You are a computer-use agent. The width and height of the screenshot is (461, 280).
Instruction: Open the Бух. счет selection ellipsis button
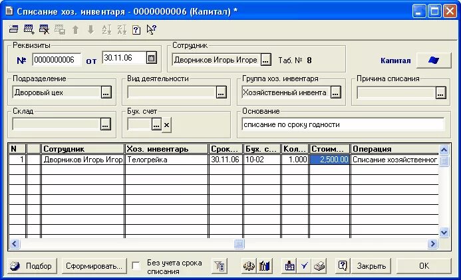tap(156, 124)
